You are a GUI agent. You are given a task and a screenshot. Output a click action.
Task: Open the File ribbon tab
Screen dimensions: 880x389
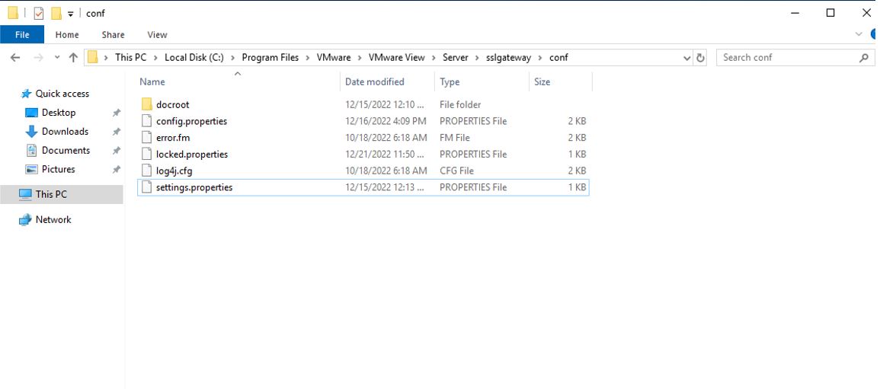pyautogui.click(x=22, y=35)
